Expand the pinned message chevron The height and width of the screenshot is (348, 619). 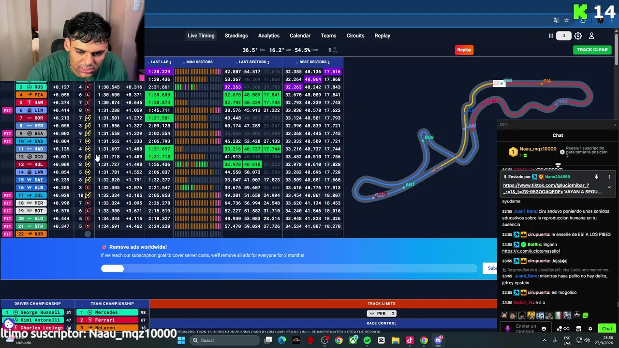(609, 188)
